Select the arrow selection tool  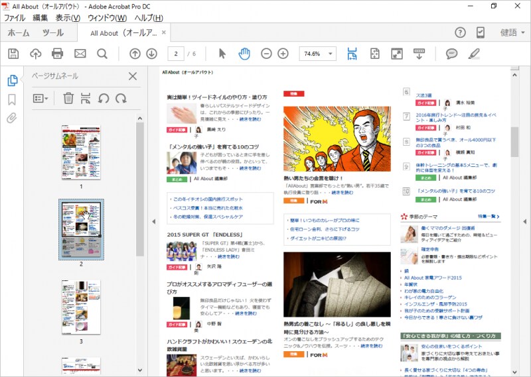click(x=222, y=54)
